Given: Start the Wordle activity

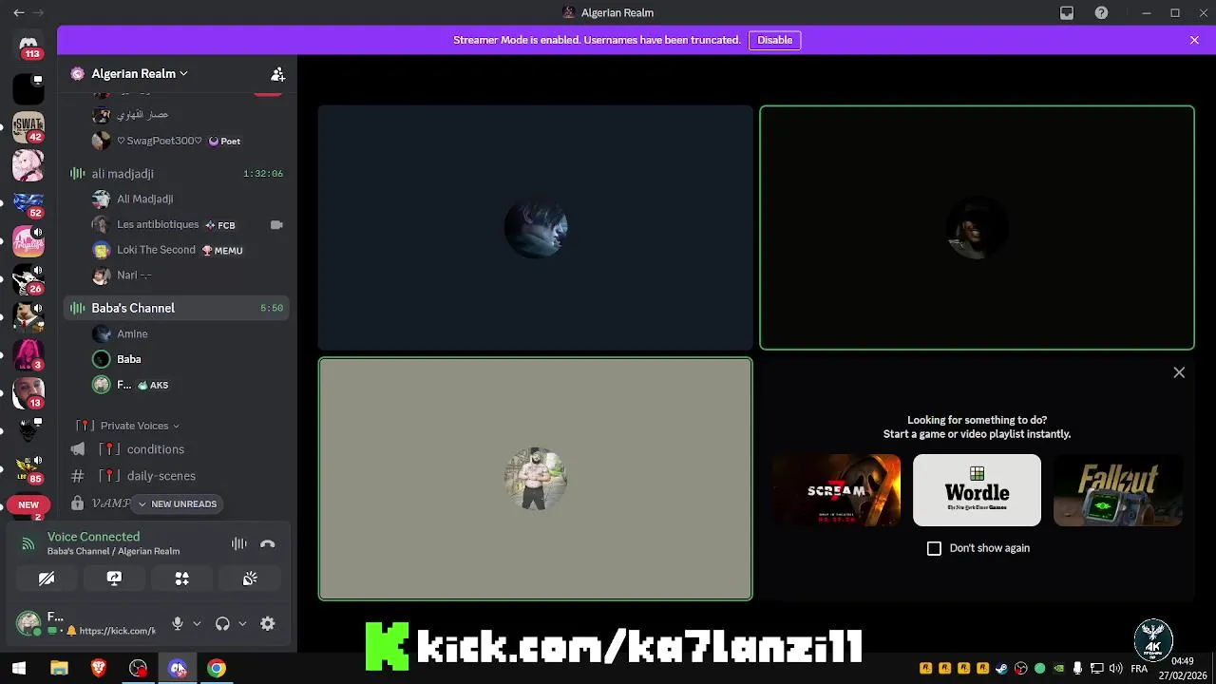Looking at the screenshot, I should point(977,490).
